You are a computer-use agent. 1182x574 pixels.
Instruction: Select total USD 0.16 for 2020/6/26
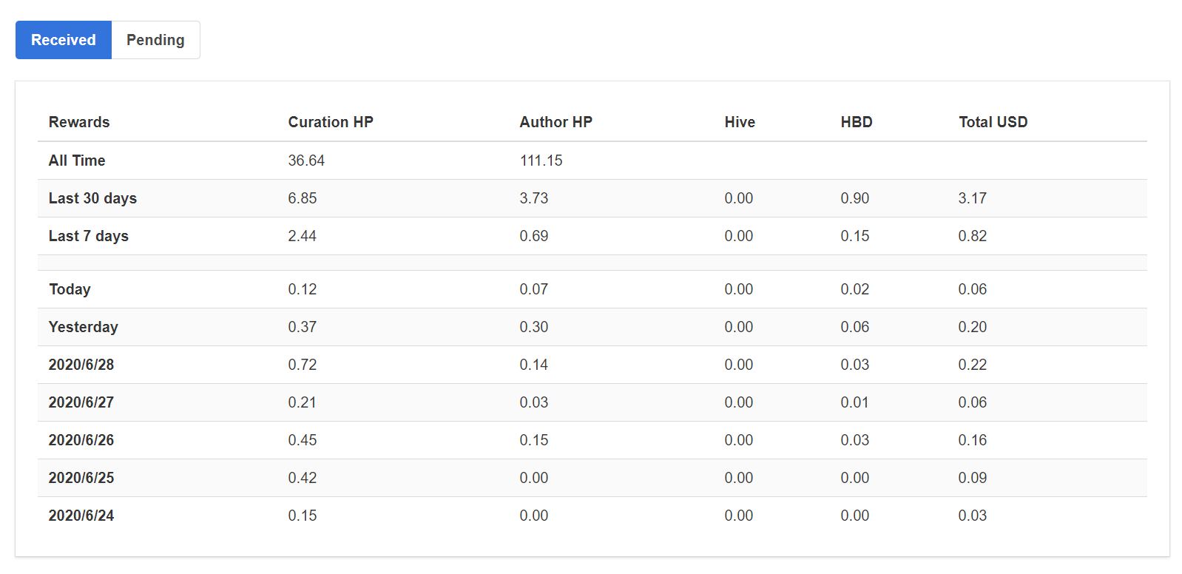(x=973, y=440)
